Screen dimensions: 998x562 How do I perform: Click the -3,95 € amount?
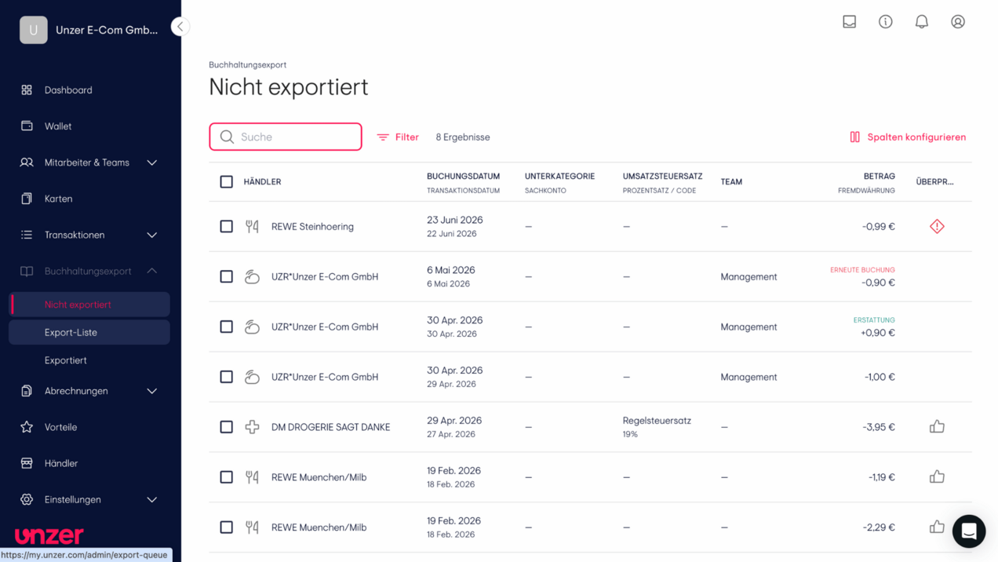coord(879,427)
